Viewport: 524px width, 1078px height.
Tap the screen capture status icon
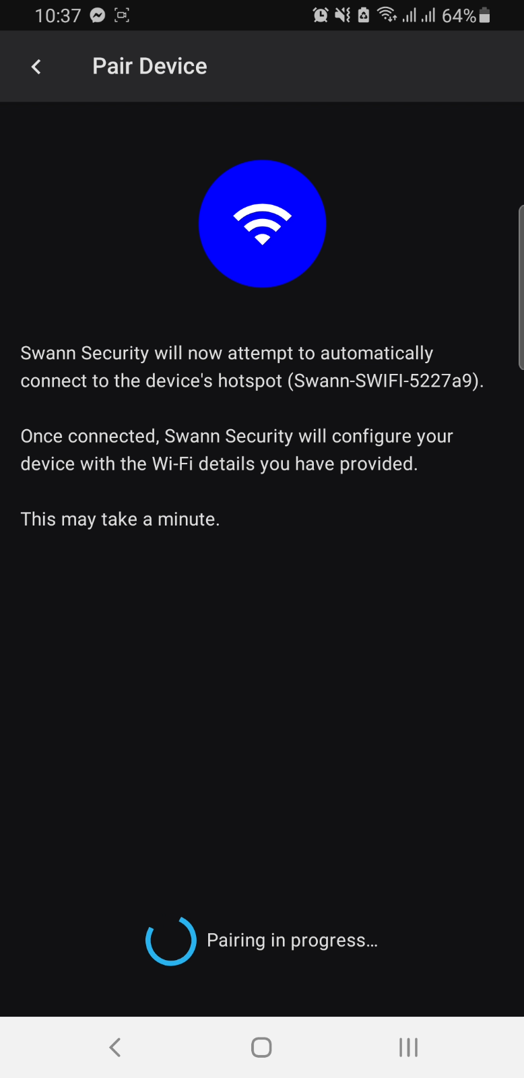pyautogui.click(x=122, y=15)
